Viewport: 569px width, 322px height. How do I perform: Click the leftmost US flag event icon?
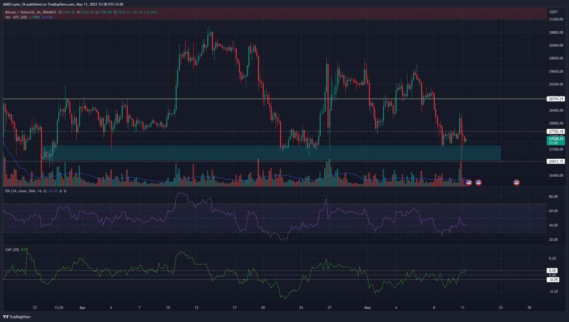coord(469,182)
